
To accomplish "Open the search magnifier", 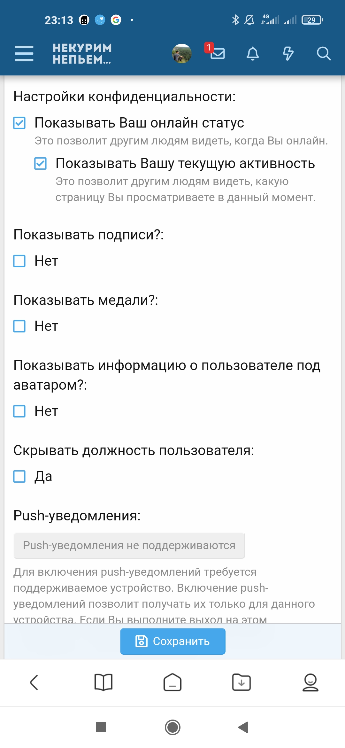I will [x=324, y=54].
